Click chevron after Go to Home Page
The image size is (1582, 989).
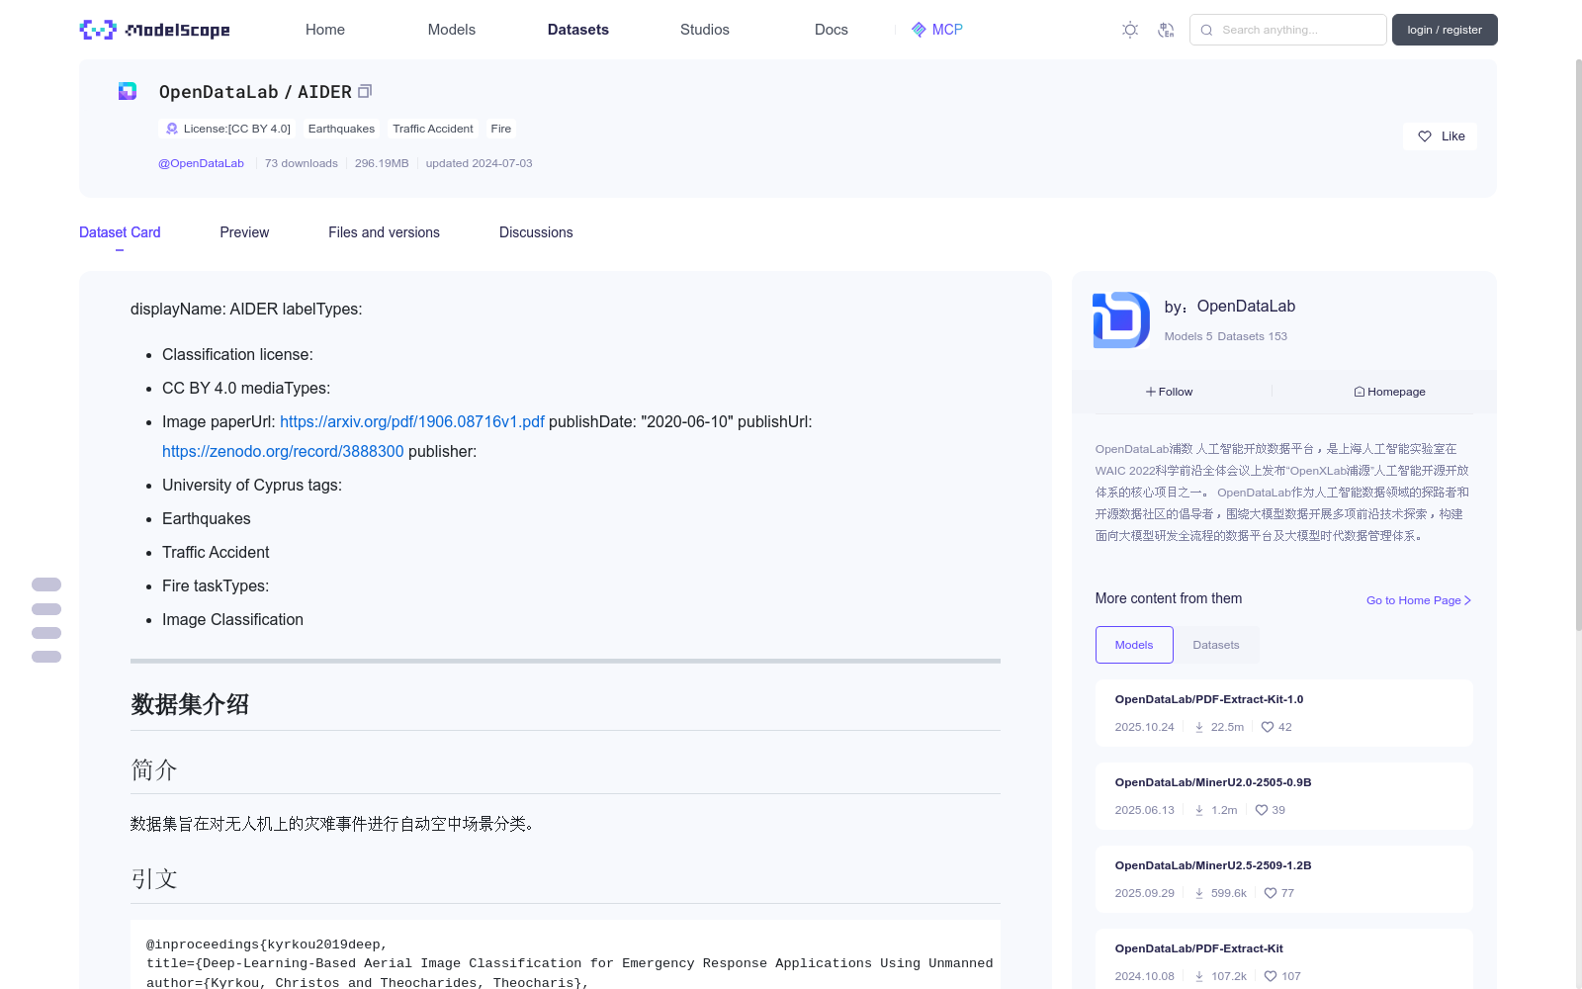[1467, 600]
